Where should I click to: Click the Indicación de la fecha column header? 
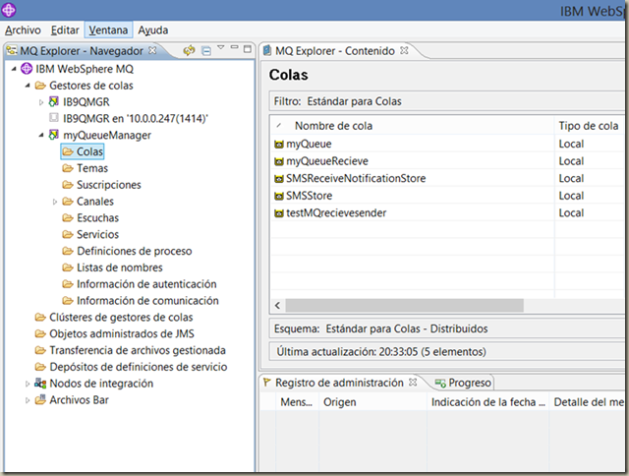pyautogui.click(x=487, y=402)
